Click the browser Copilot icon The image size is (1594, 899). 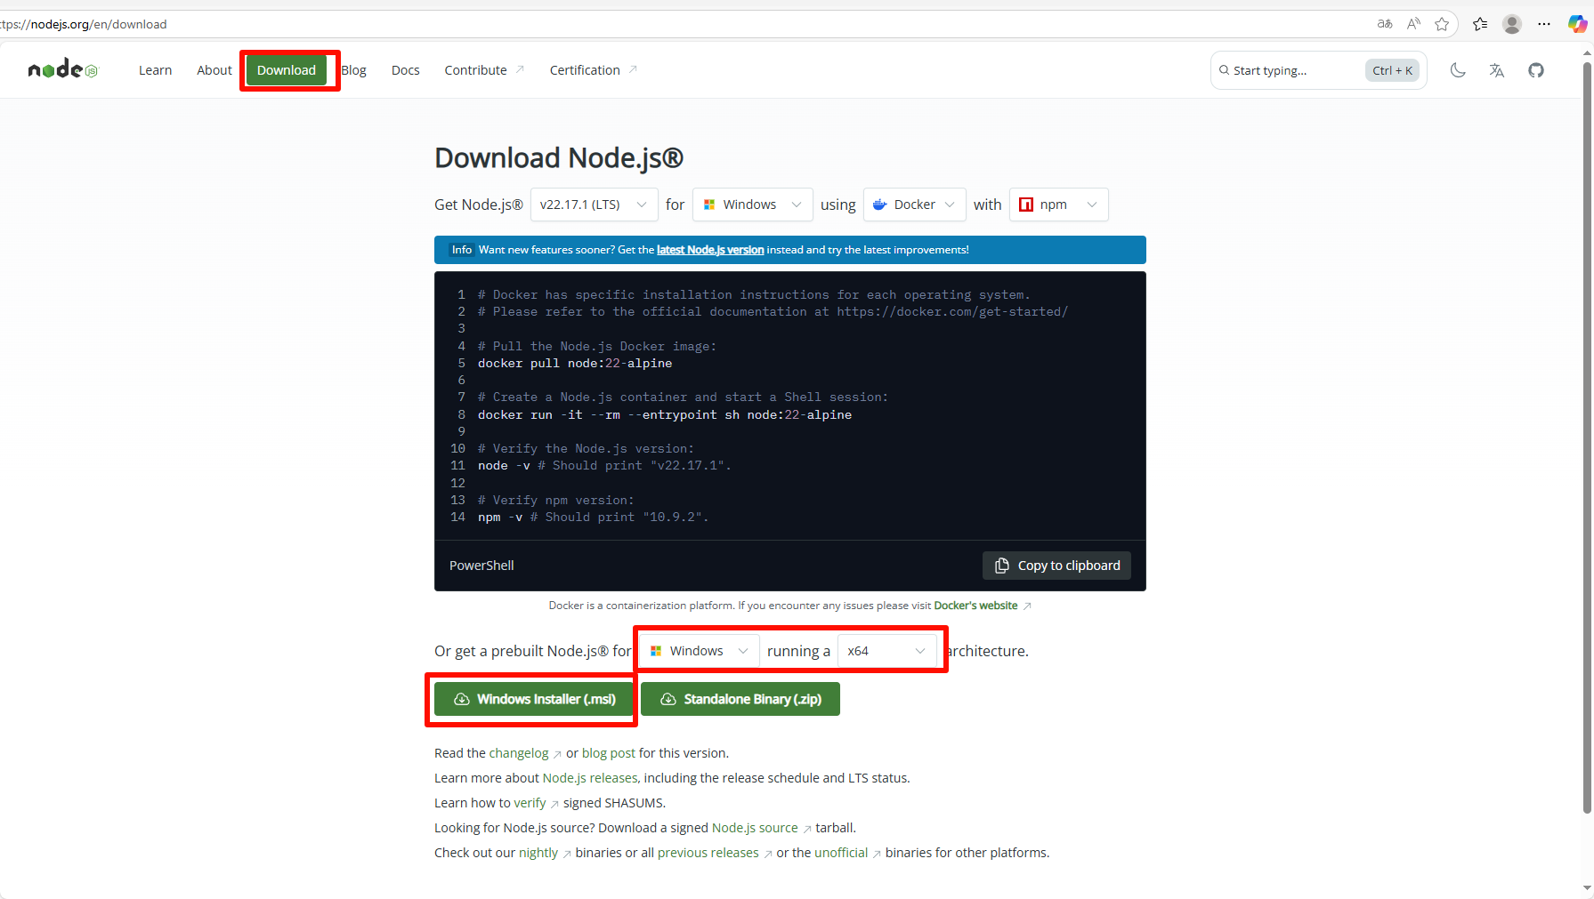coord(1577,24)
